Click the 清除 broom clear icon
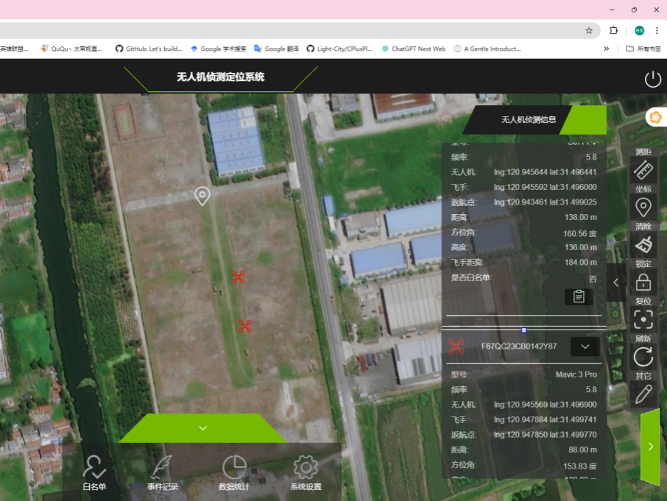The width and height of the screenshot is (667, 501). click(643, 245)
